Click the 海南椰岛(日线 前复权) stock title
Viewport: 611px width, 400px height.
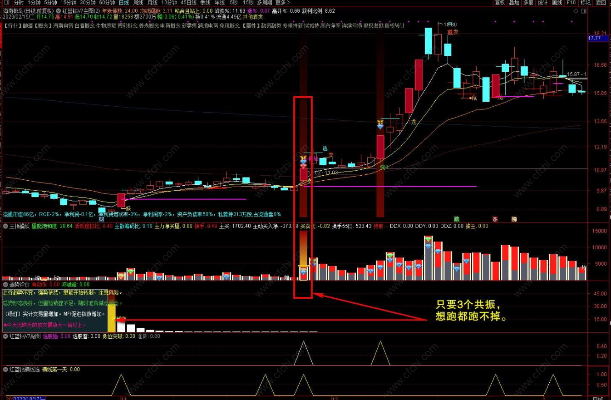(29, 11)
